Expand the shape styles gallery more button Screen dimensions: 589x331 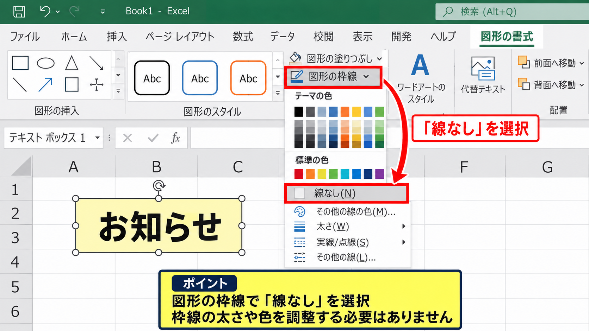tap(278, 93)
